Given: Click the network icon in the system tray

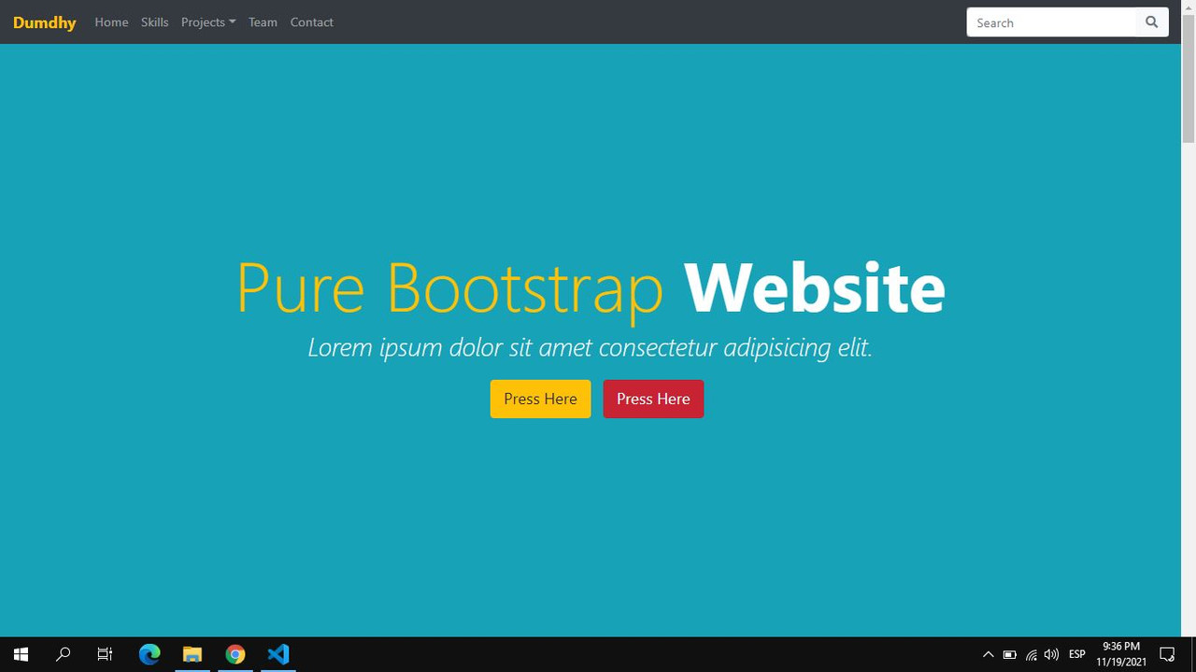Looking at the screenshot, I should point(1030,654).
